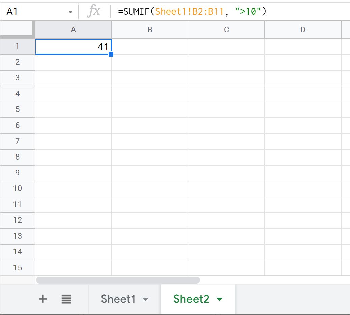The width and height of the screenshot is (350, 315).
Task: Select row 12 header
Action: click(x=18, y=220)
